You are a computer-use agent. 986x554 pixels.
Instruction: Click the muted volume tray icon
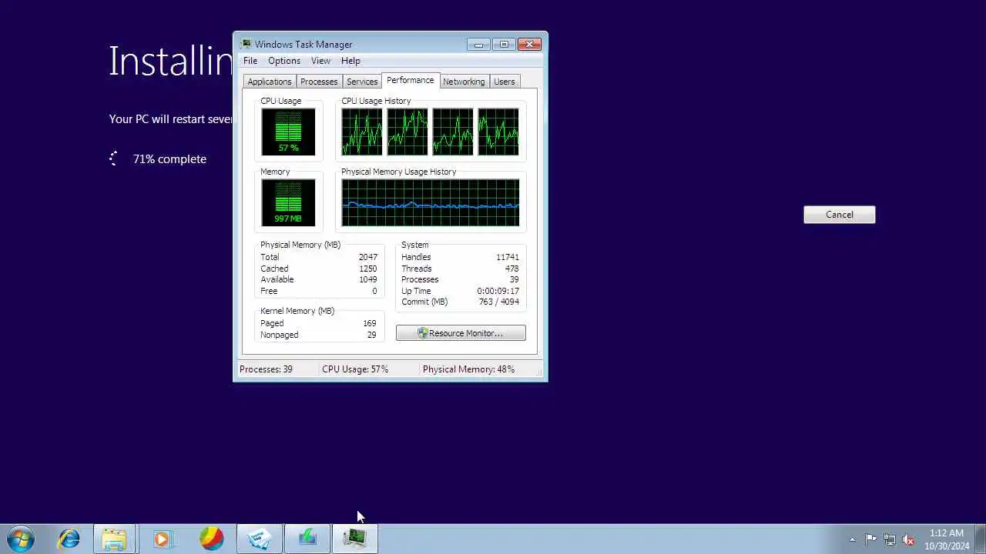click(908, 539)
